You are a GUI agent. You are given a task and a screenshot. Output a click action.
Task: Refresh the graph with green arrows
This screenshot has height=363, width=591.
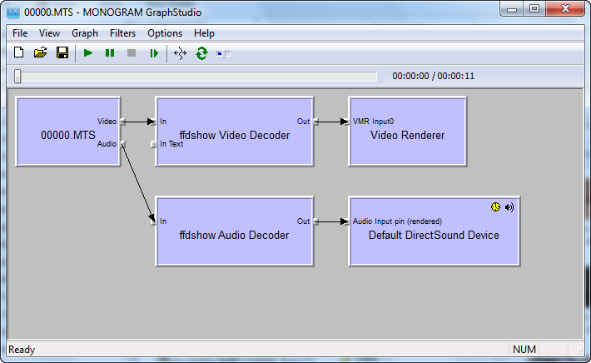[x=201, y=53]
